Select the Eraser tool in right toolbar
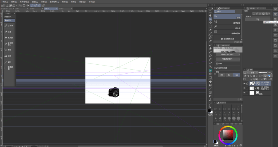The height and width of the screenshot is (147, 278). 210,48
